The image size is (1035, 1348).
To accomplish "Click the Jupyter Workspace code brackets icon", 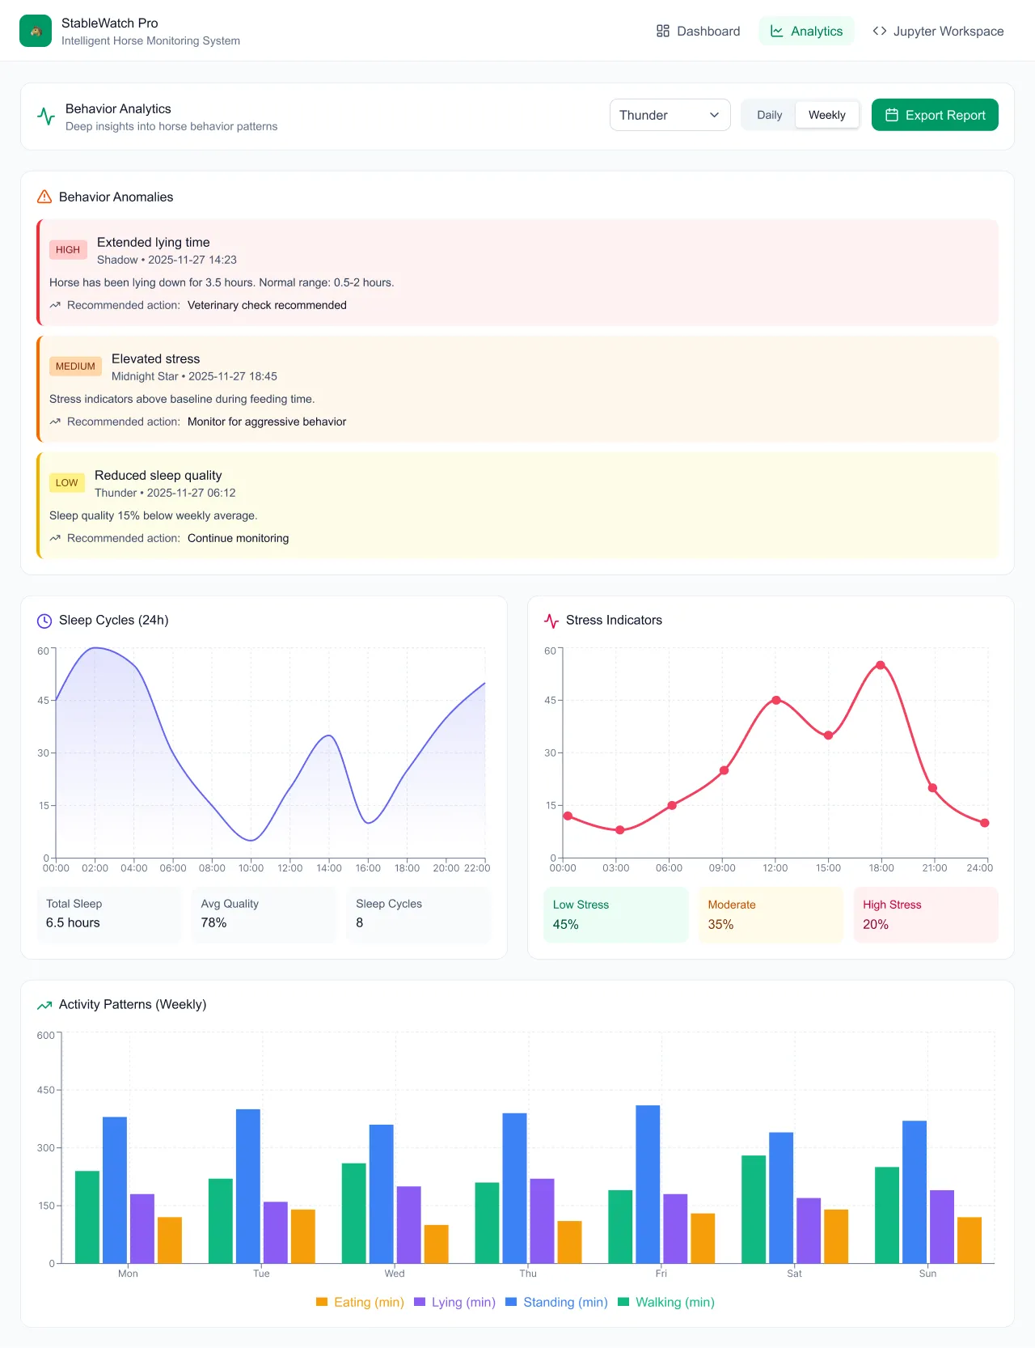I will (x=880, y=31).
